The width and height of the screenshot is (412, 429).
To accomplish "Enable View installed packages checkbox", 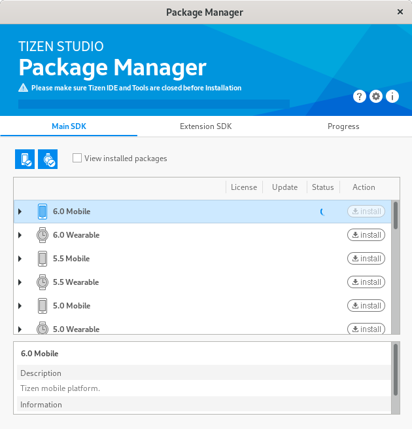I will (x=77, y=158).
